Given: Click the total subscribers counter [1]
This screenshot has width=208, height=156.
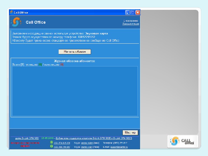Looking at the screenshot, I should click(22, 65).
